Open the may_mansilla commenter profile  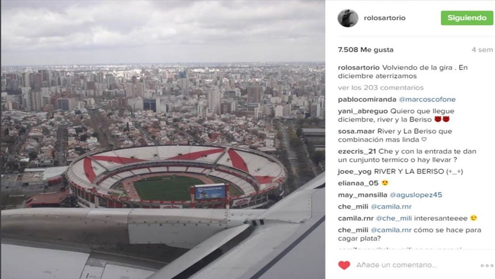[x=363, y=195]
